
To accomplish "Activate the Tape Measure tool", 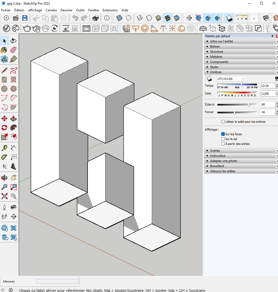I will point(4,148).
